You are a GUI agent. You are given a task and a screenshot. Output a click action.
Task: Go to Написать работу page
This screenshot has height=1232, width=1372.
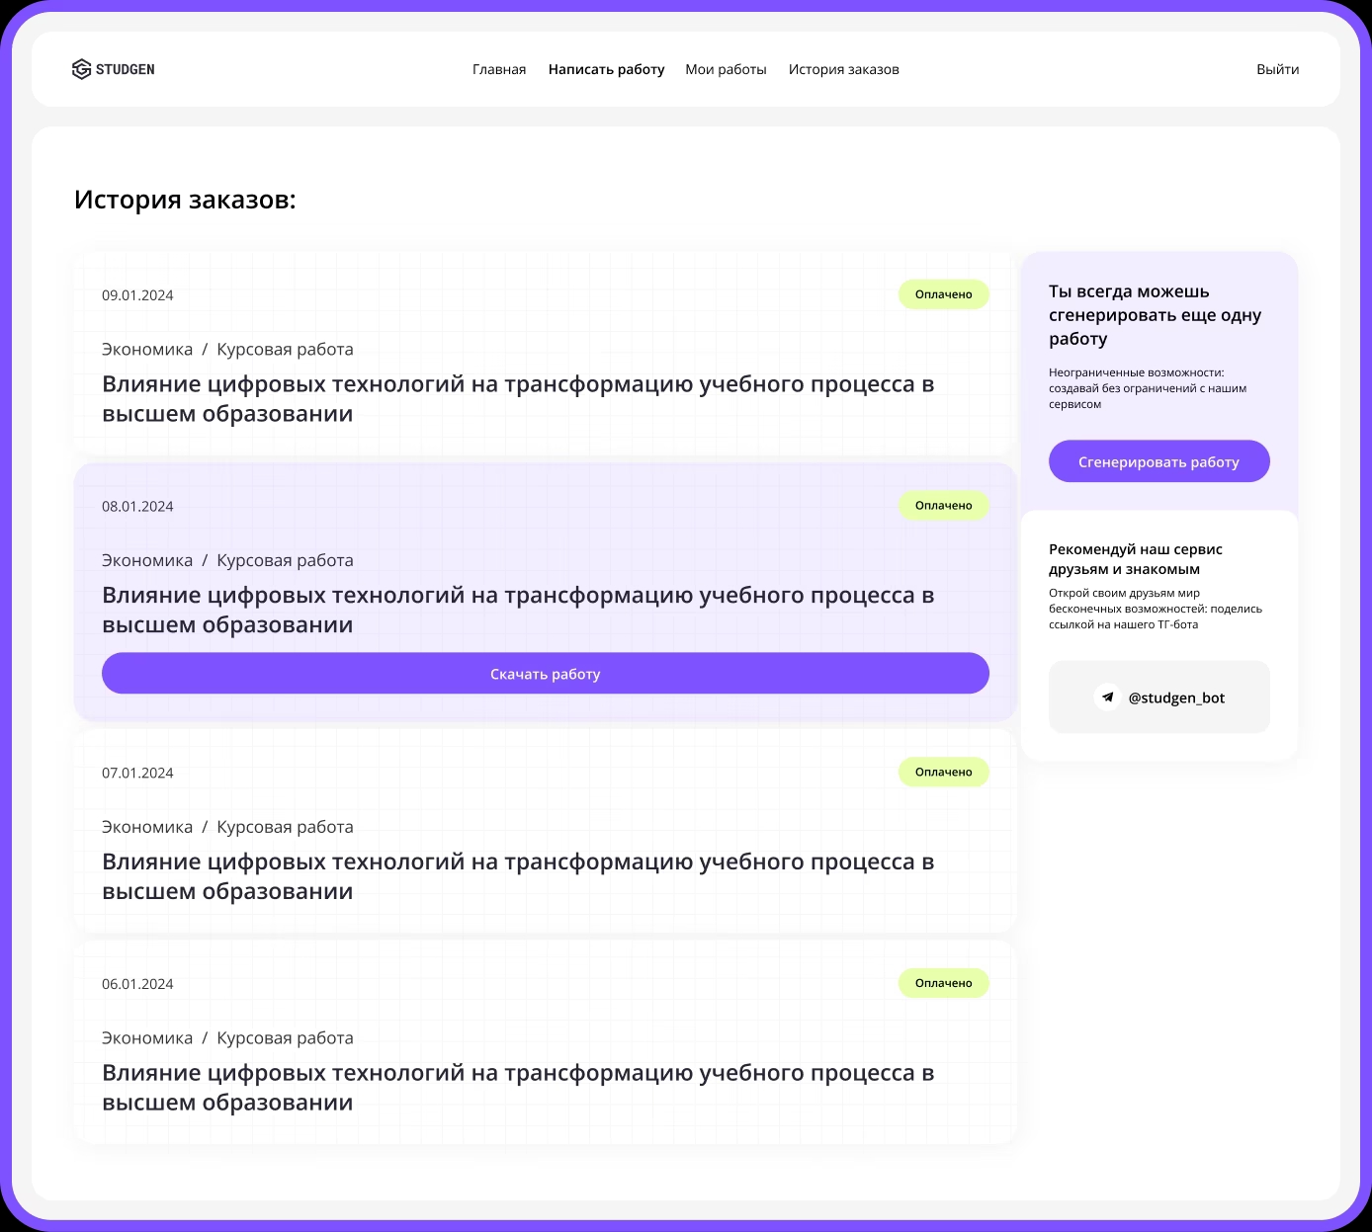606,69
